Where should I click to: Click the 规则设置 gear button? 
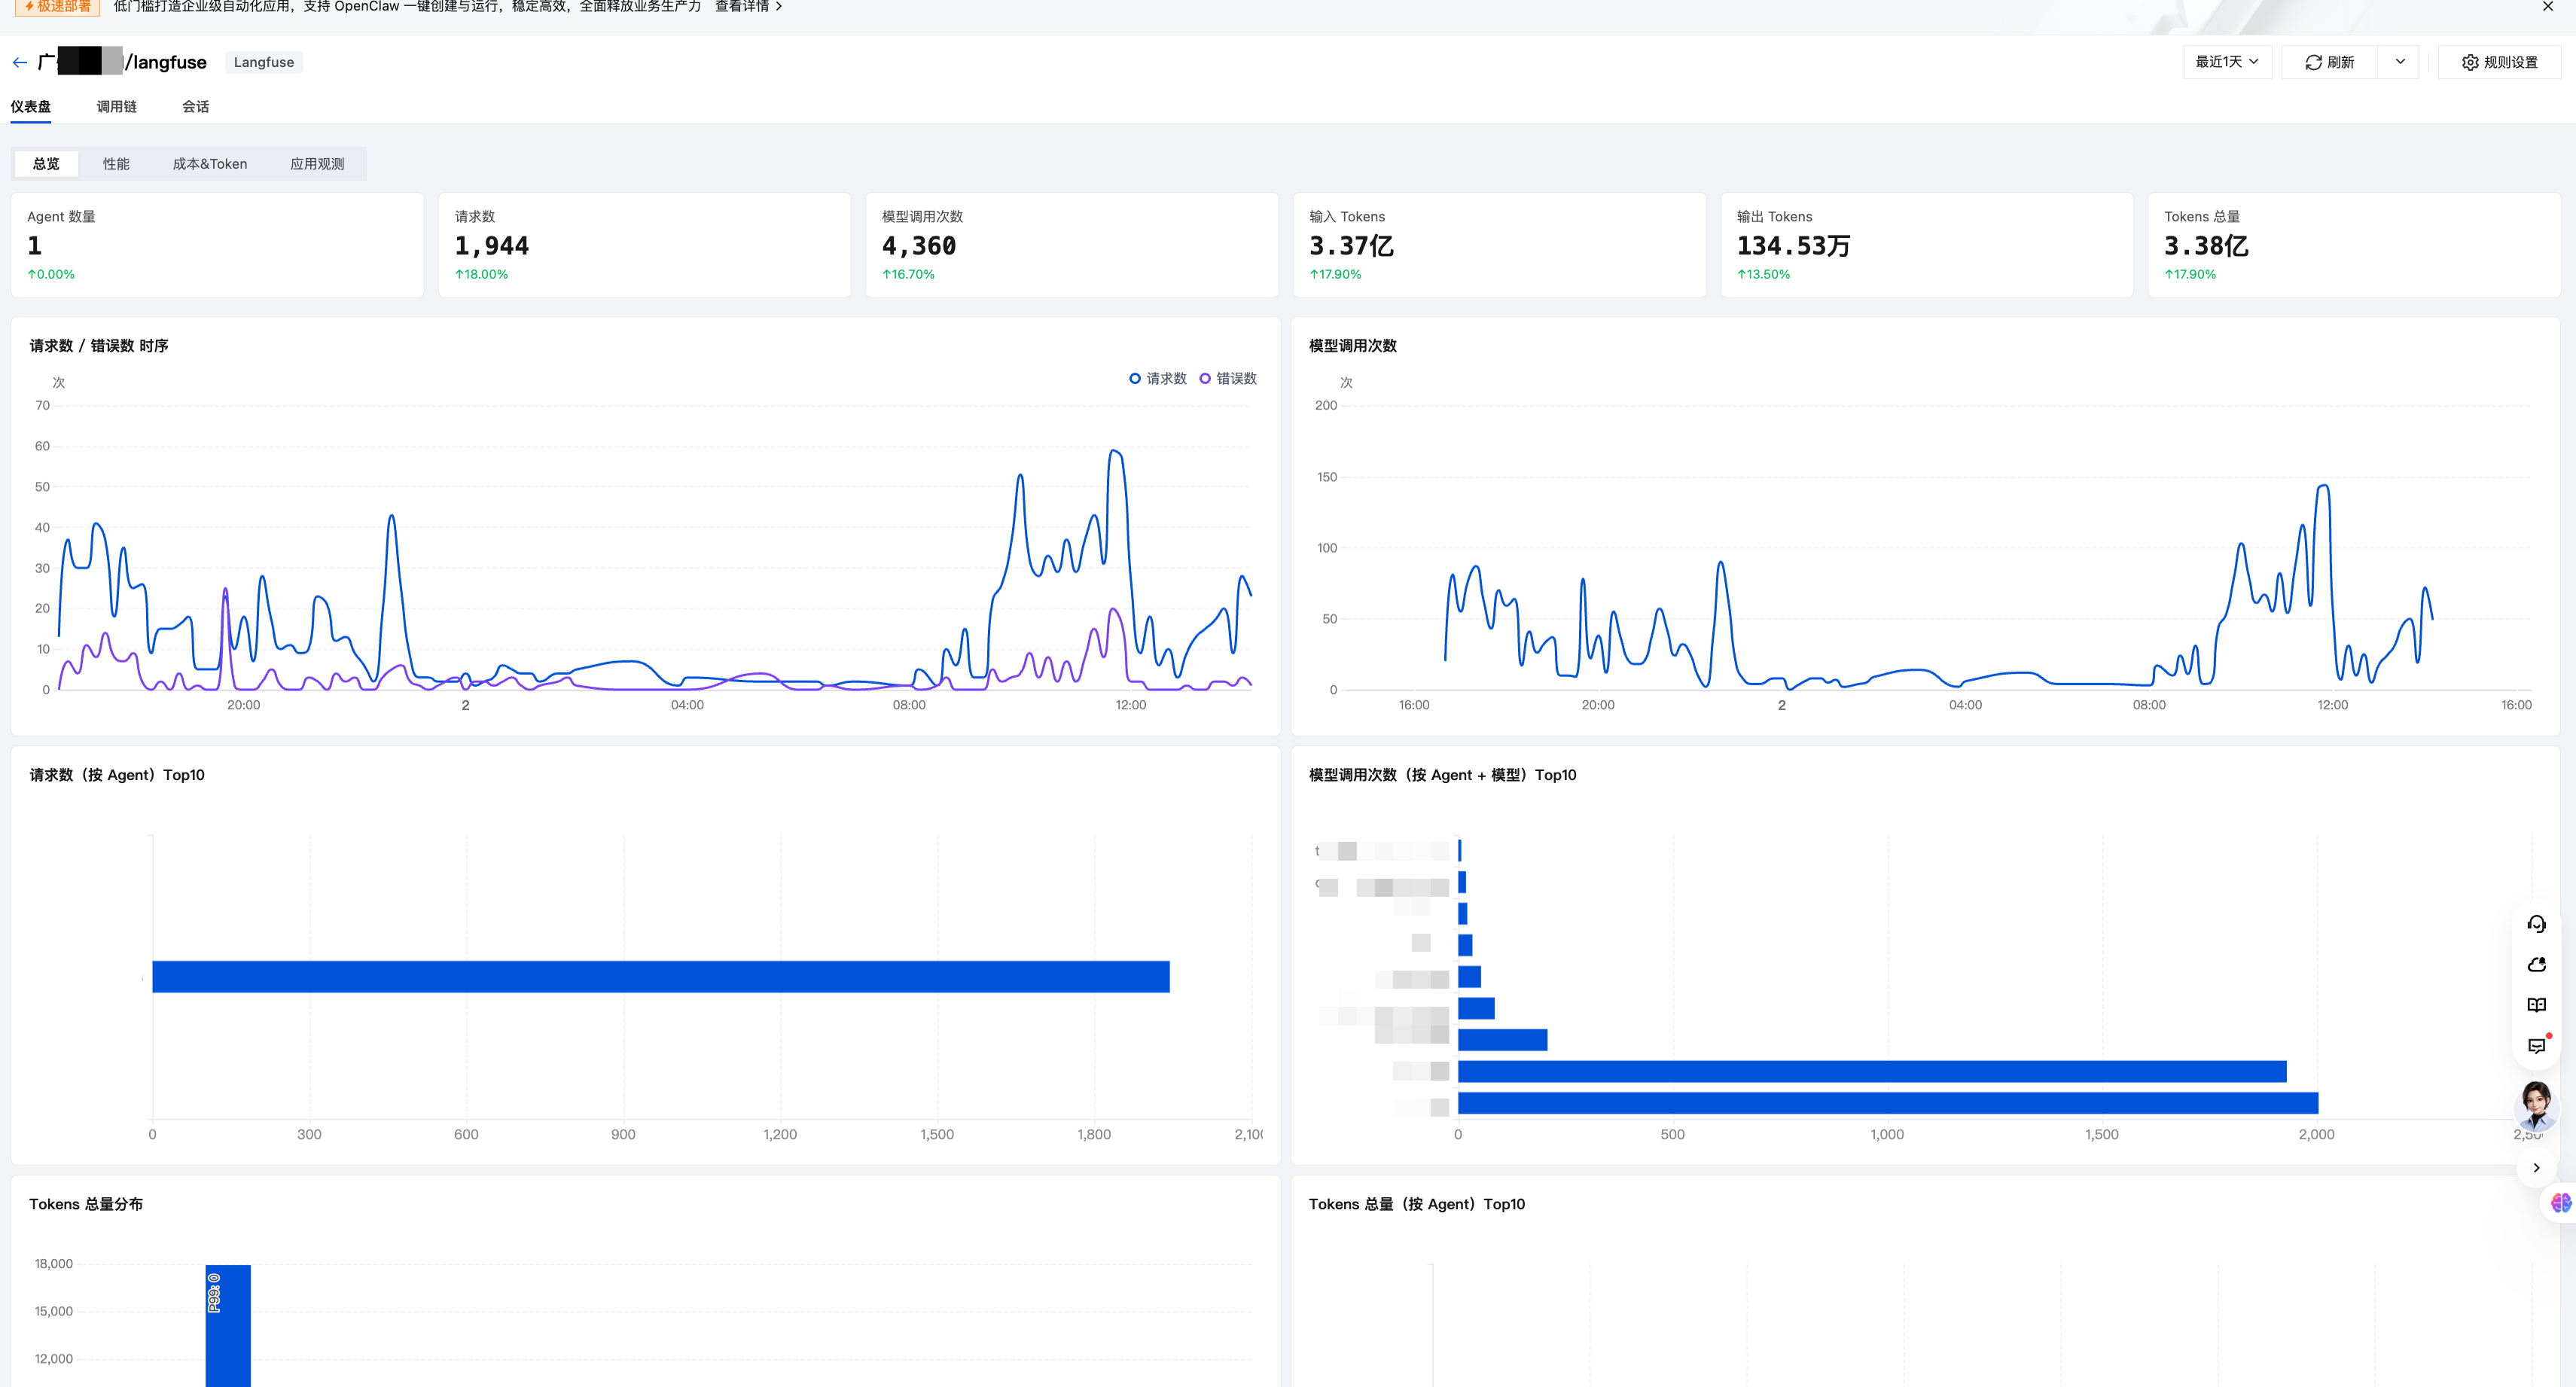(2499, 62)
